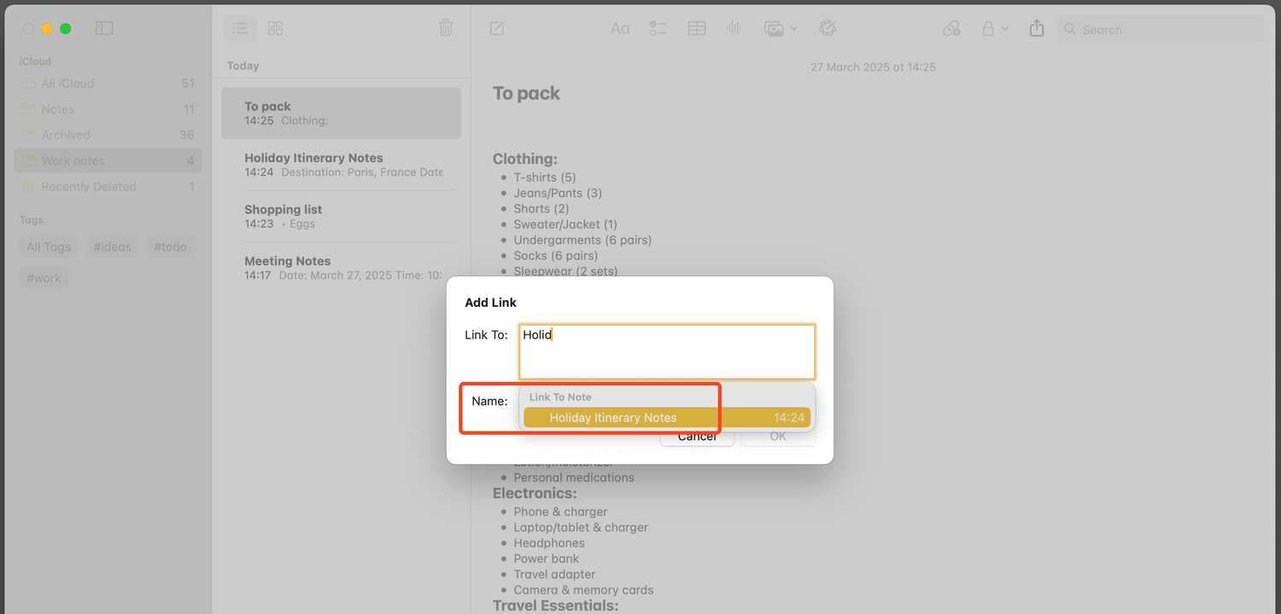Click the Search field in toolbar
1281x614 pixels.
(x=1161, y=29)
